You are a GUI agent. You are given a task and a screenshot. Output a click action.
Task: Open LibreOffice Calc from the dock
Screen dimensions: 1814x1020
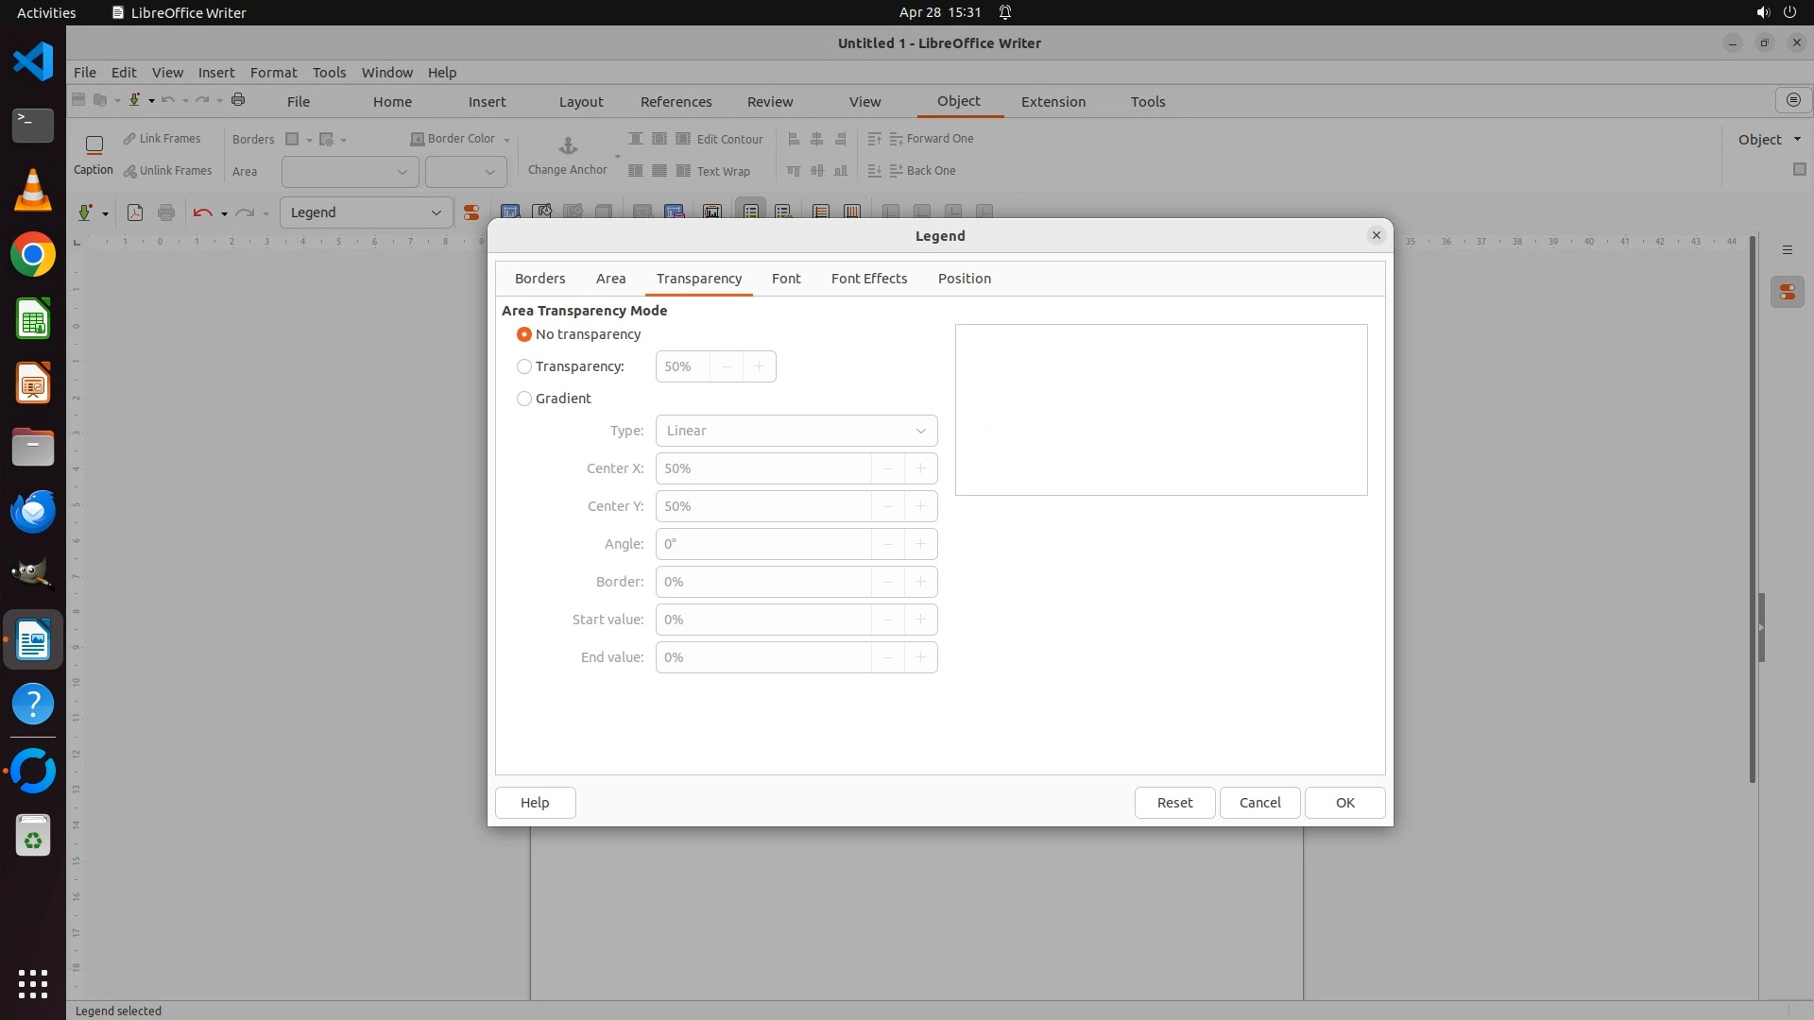click(x=33, y=319)
